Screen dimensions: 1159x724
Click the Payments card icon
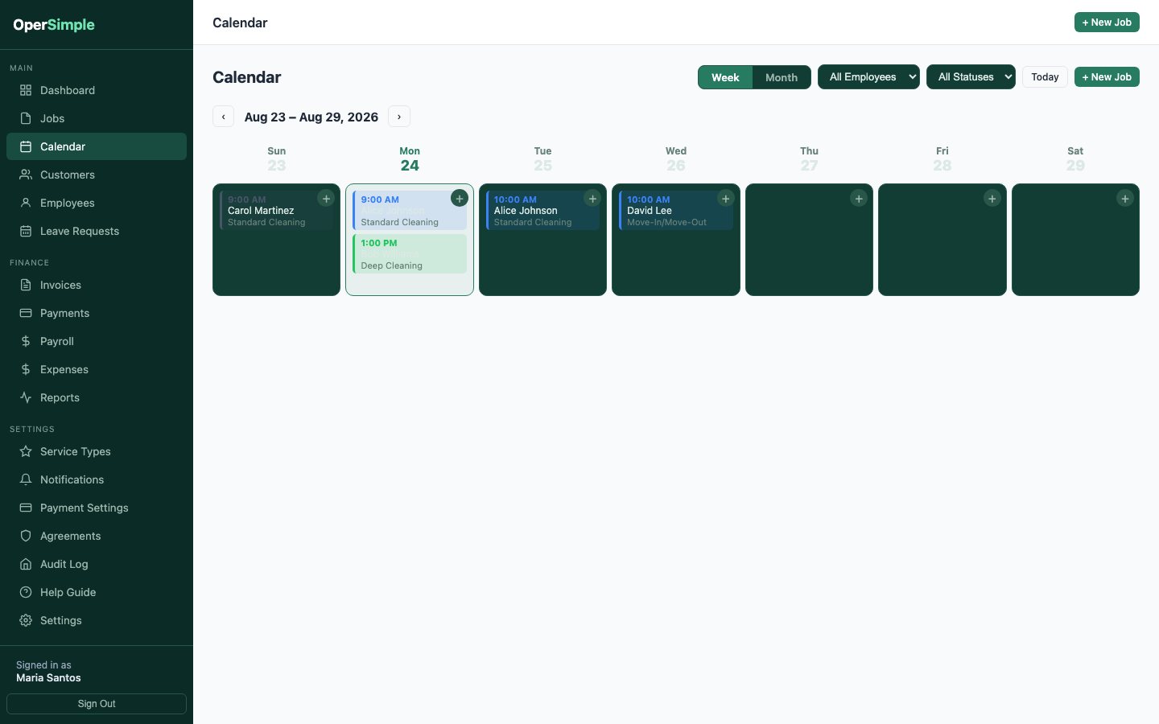click(26, 313)
